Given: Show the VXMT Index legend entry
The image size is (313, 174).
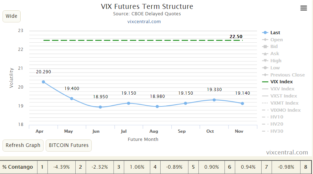Looking at the screenshot, I should click(284, 103).
